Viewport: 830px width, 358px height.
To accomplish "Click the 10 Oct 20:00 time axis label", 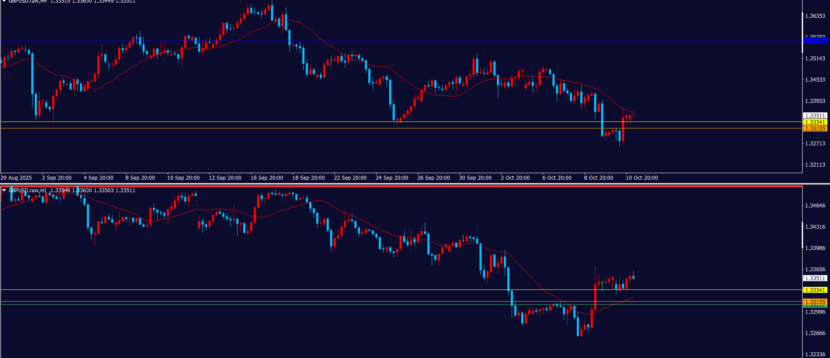I will [642, 178].
